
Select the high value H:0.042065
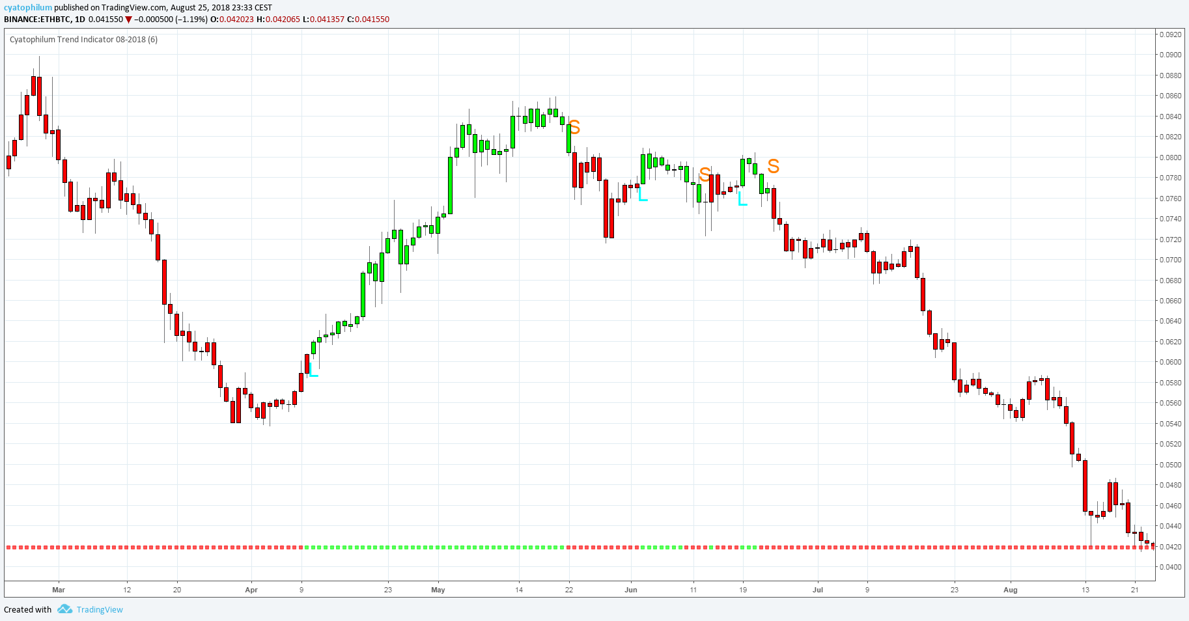(278, 20)
